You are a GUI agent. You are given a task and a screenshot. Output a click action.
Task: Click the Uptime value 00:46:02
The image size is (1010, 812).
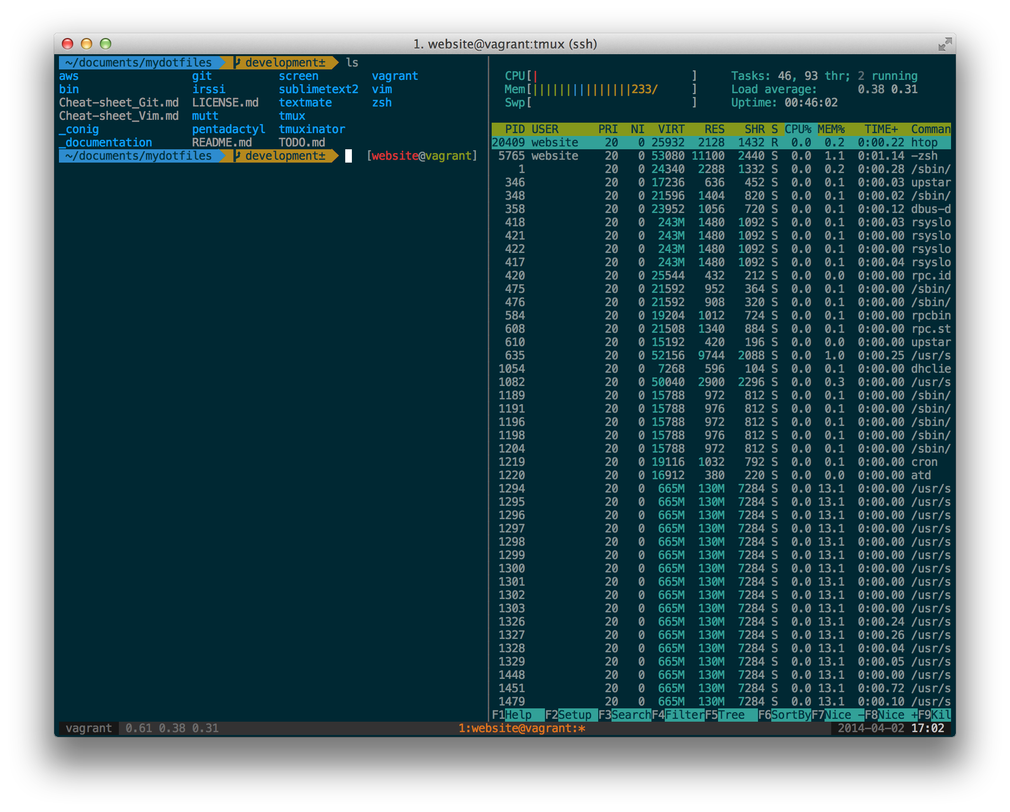pyautogui.click(x=811, y=103)
